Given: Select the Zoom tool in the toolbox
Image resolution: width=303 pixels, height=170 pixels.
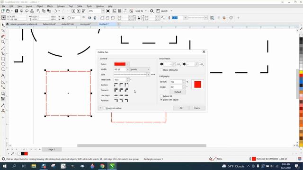Looking at the screenshot, I should pyautogui.click(x=3, y=42).
